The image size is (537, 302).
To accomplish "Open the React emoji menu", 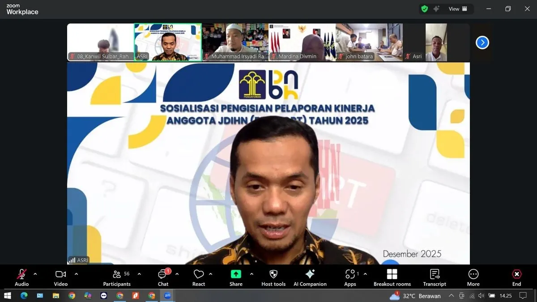I will [x=199, y=277].
